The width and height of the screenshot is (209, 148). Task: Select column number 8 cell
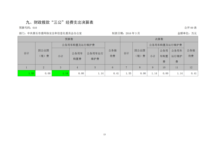pyautogui.click(x=140, y=67)
